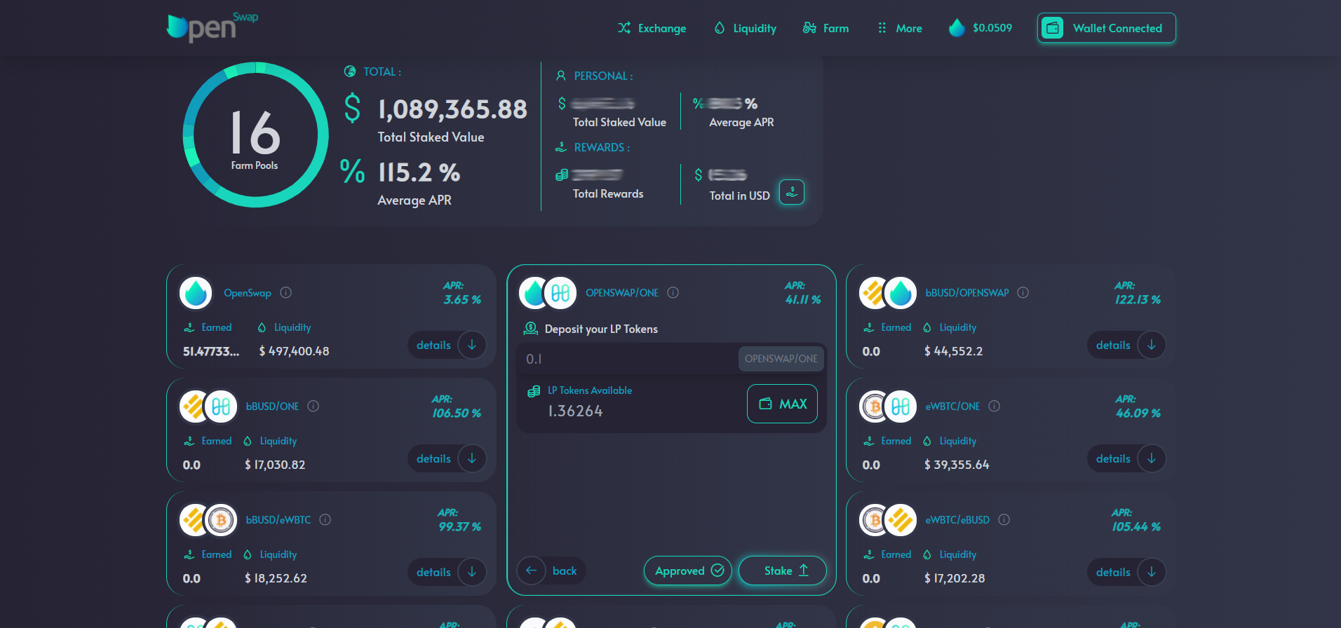The width and height of the screenshot is (1341, 628).
Task: Expand details of bBUSD/ONE pool
Action: click(447, 458)
